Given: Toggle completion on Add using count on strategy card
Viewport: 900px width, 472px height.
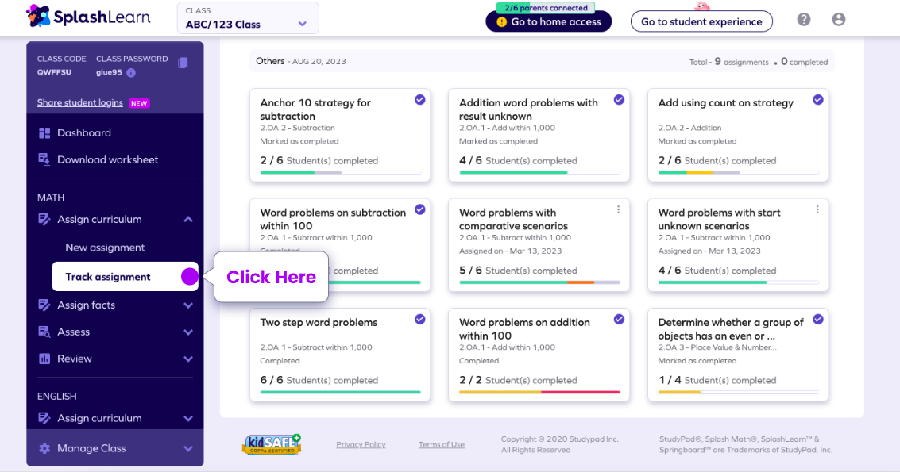Looking at the screenshot, I should click(817, 98).
